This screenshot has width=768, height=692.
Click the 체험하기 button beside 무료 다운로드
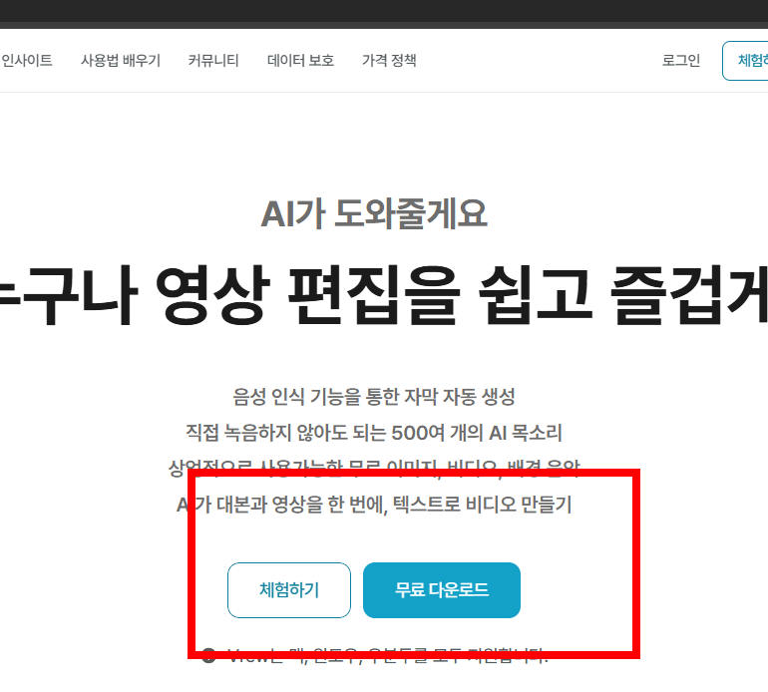click(289, 589)
